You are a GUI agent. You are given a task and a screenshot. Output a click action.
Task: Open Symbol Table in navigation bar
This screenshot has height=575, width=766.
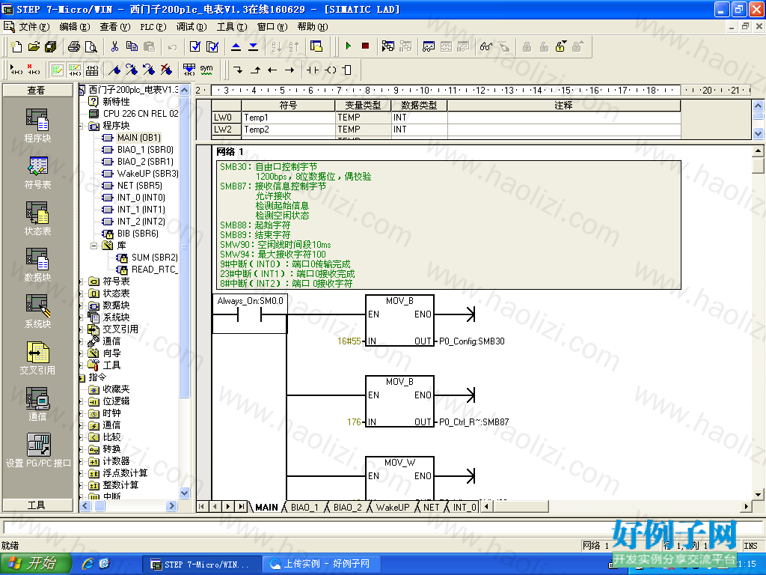coord(37,173)
